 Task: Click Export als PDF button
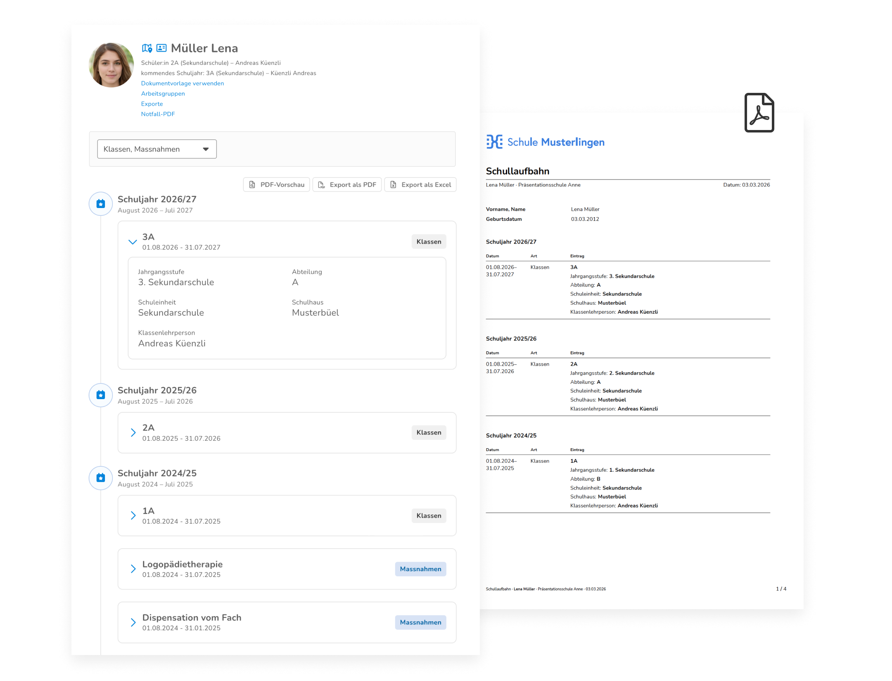coord(347,185)
